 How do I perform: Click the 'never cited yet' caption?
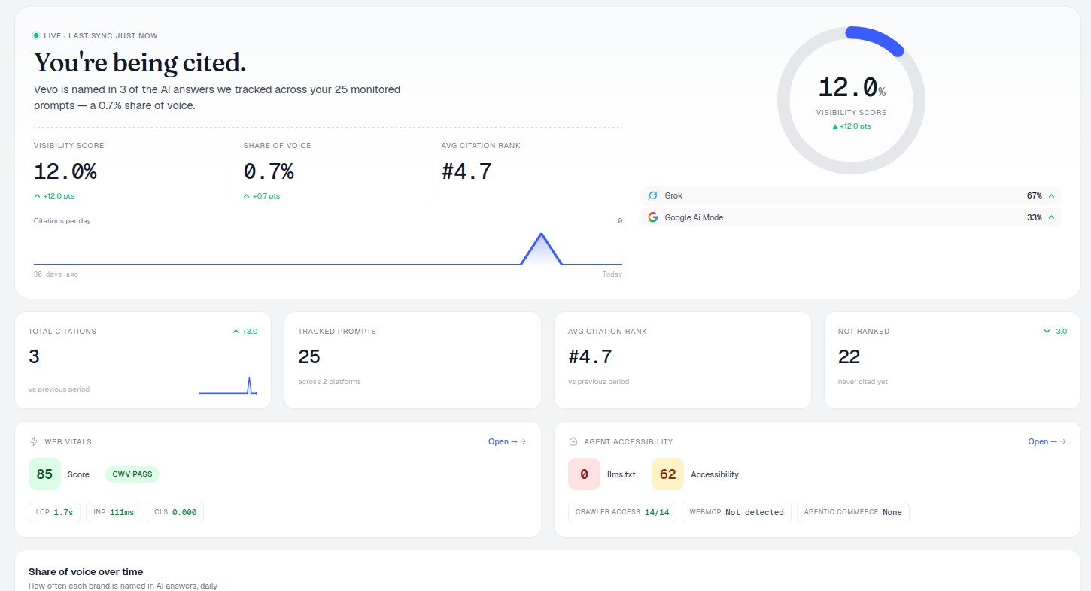[863, 382]
